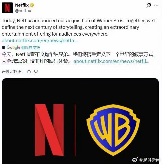Click the Google logo in translation notice
Screen dimensions: 162x164
(x=13, y=47)
